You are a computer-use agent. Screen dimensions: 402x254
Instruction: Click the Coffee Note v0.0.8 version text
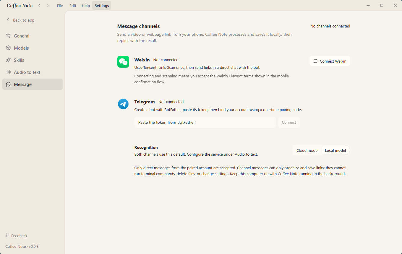(x=22, y=246)
